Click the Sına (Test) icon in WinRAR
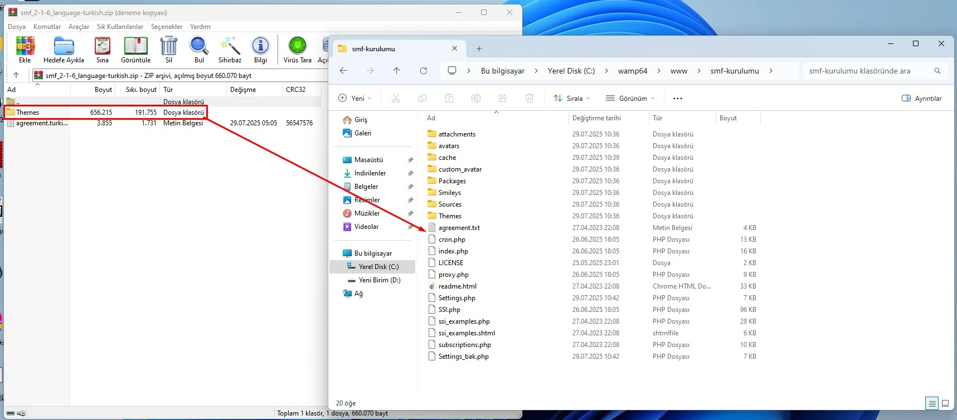This screenshot has width=957, height=420. point(103,46)
